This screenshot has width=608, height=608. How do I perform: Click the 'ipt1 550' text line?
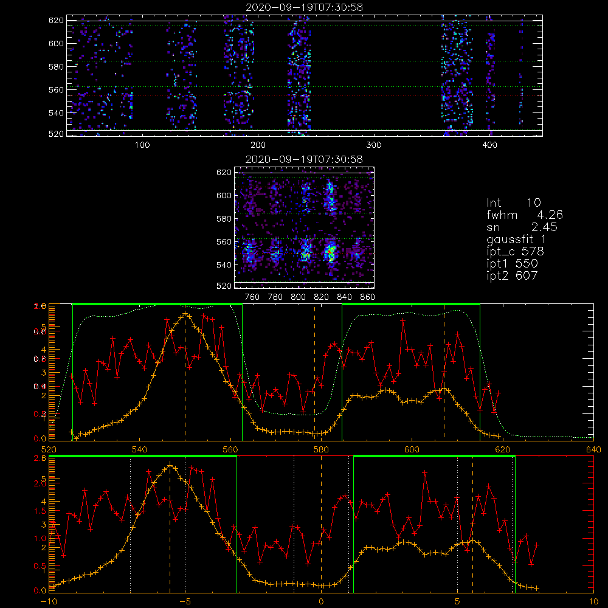tap(512, 264)
